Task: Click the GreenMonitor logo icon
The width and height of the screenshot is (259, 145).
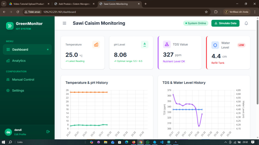Action: click(x=10, y=26)
